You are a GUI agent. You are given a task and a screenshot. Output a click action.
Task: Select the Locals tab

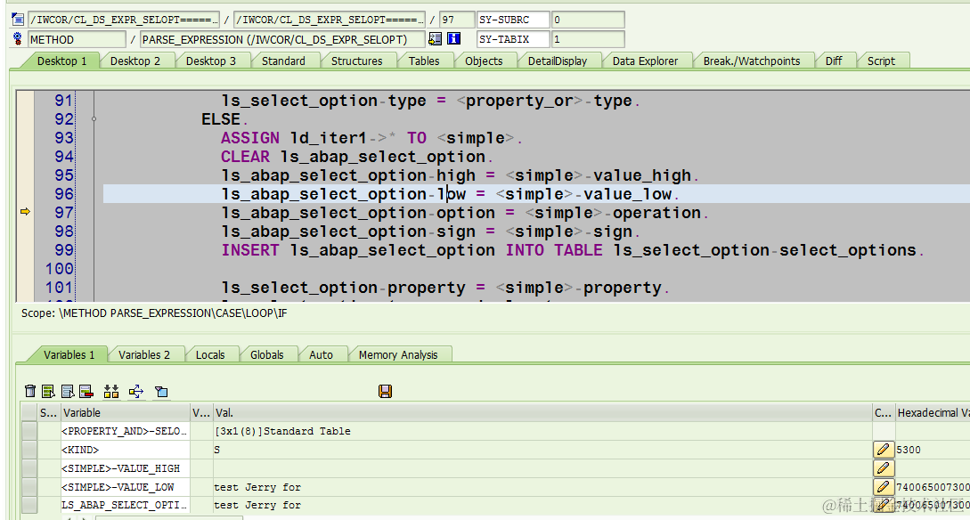pos(210,355)
